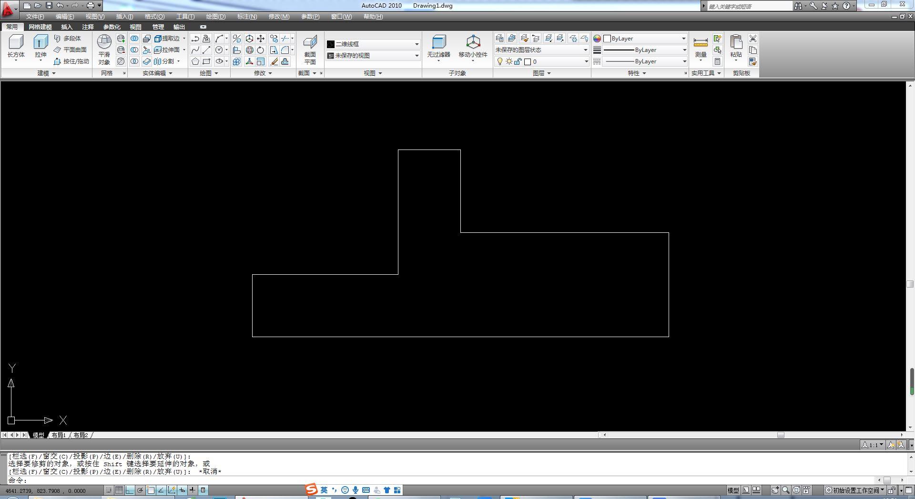The height and width of the screenshot is (499, 915).
Task: Toggle Object Snap Tracking in status bar
Action: (161, 490)
